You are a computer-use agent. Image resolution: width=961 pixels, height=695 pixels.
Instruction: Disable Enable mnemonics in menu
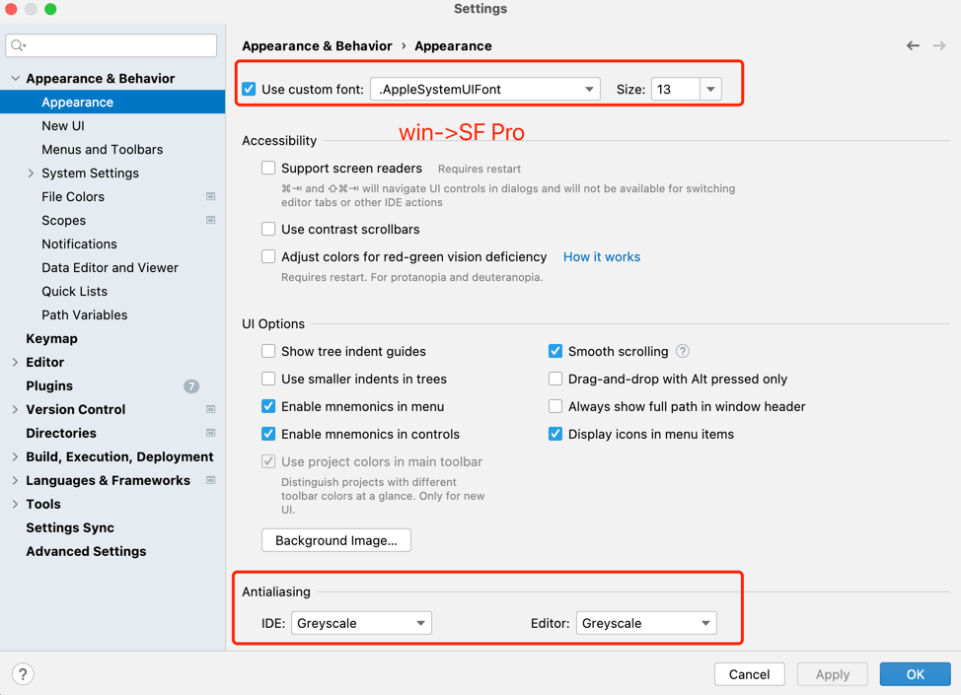(268, 406)
